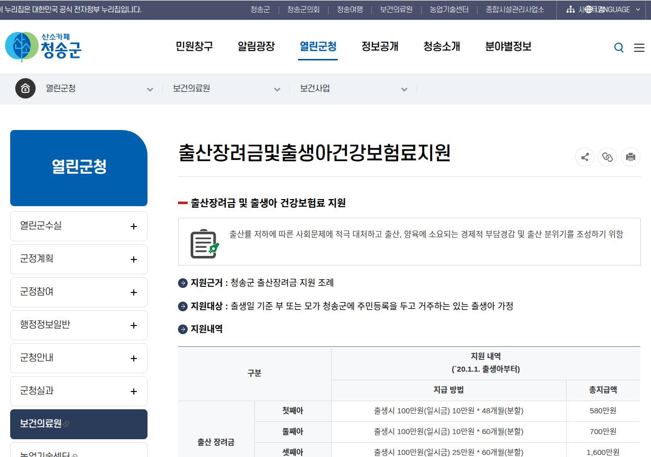Open the 보건의료원 breadcrumb dropdown

[x=226, y=89]
